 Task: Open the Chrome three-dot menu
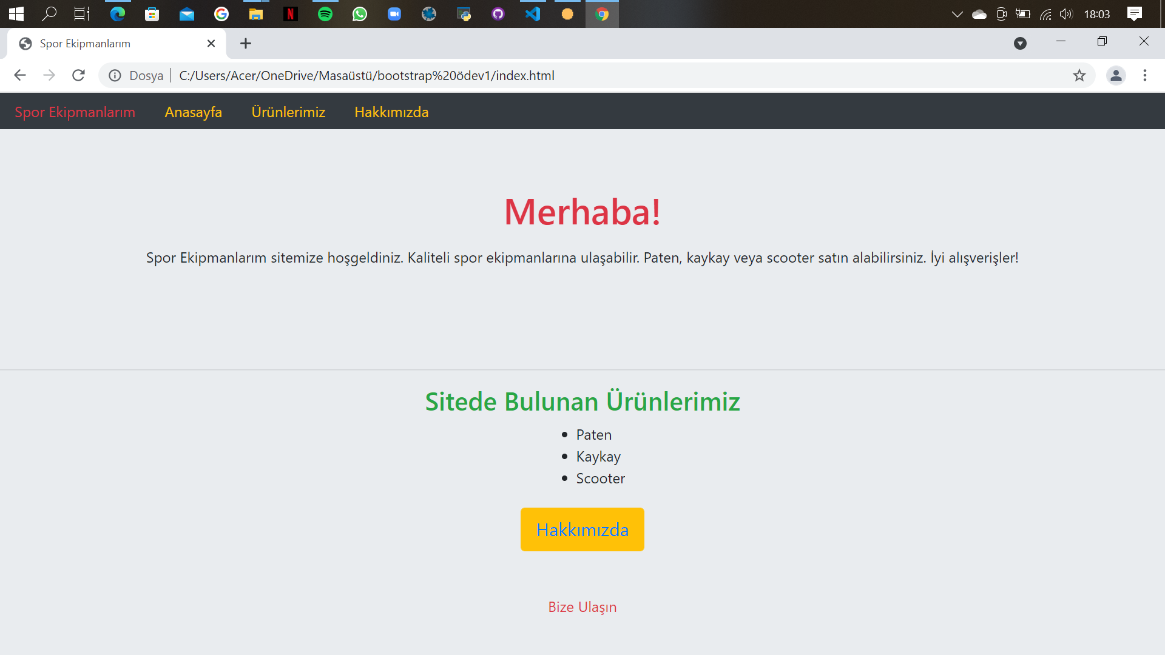pyautogui.click(x=1145, y=75)
